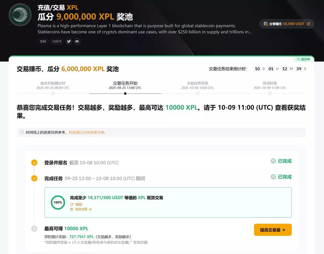Select the 交易任务结束 timeline step
This screenshot has height=254, width=324.
click(198, 93)
